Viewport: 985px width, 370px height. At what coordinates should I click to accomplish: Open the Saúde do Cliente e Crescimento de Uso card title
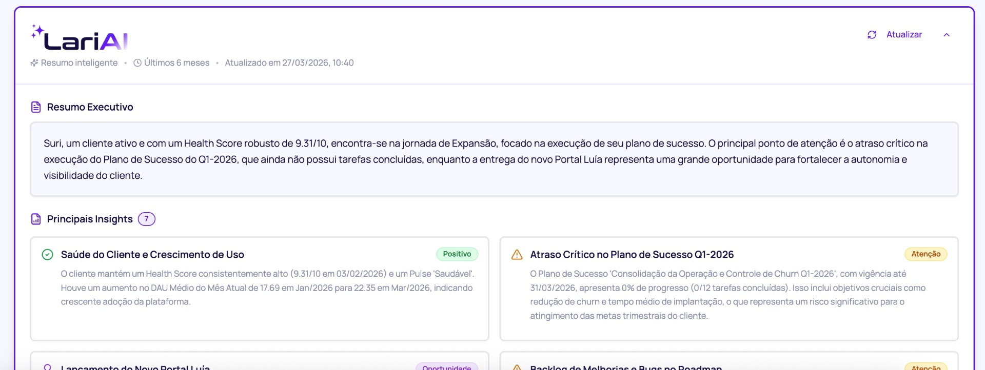(x=152, y=255)
